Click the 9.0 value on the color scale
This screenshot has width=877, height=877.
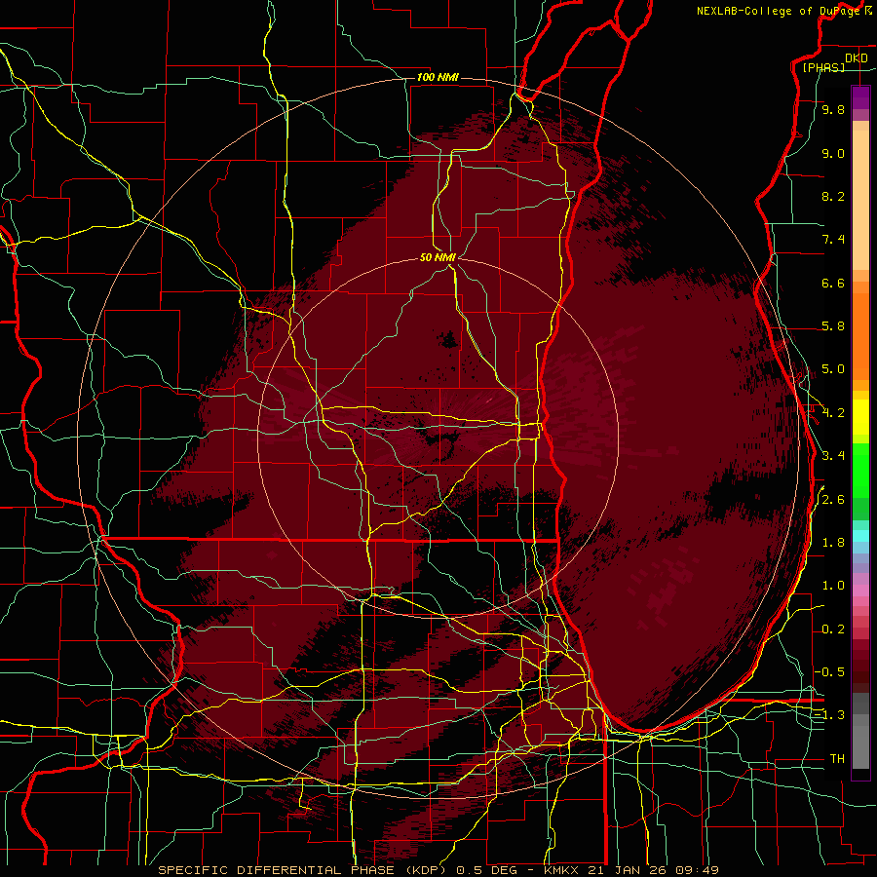(x=833, y=153)
